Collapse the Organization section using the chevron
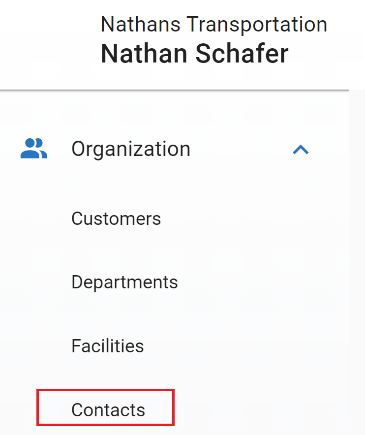The image size is (365, 435). click(x=301, y=150)
